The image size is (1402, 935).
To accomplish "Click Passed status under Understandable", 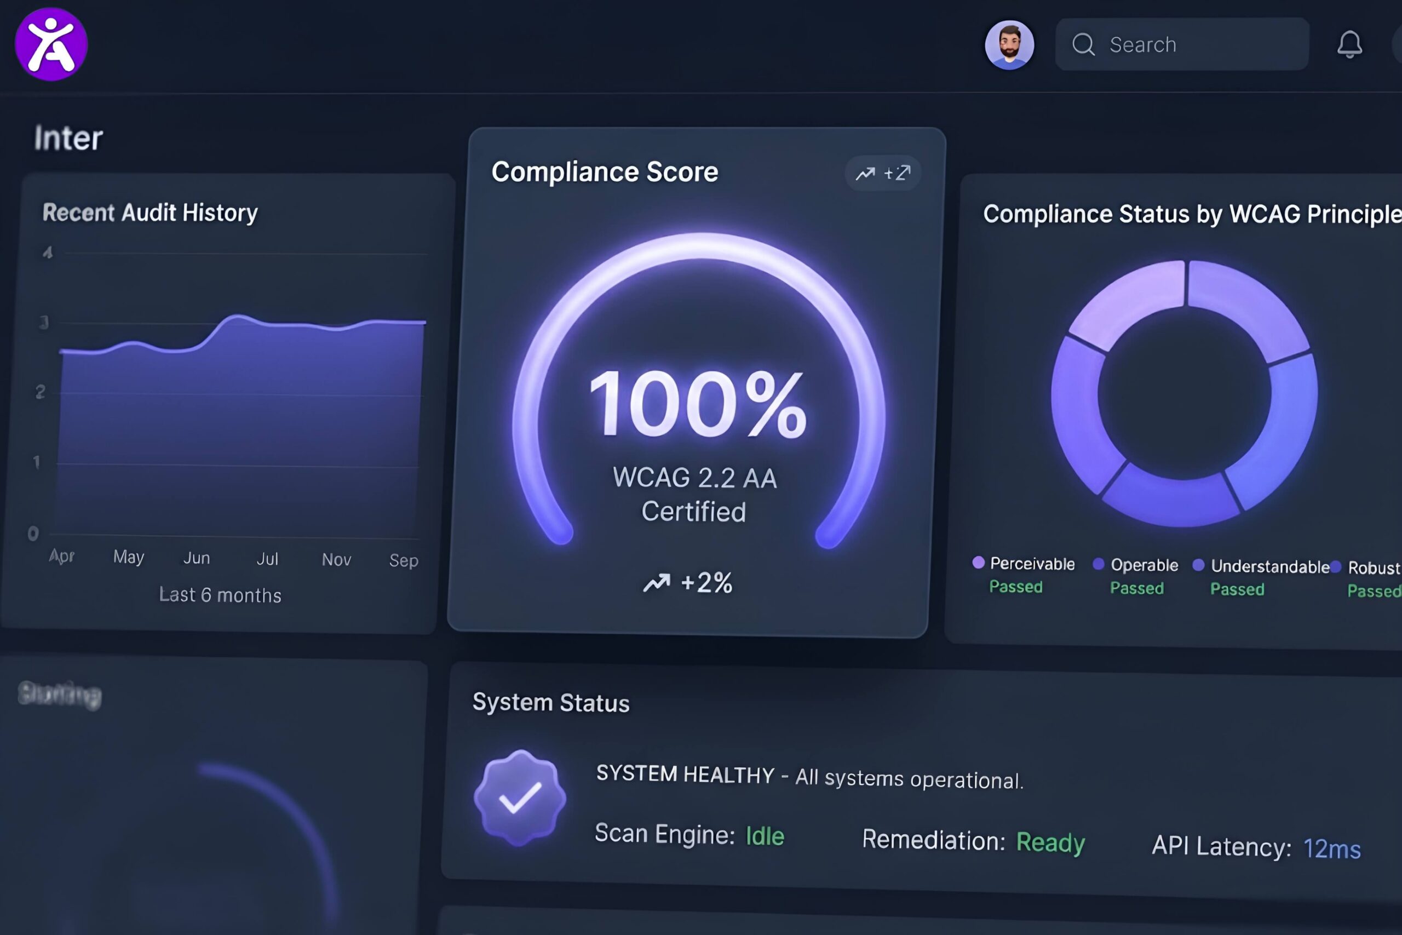I will click(1238, 589).
